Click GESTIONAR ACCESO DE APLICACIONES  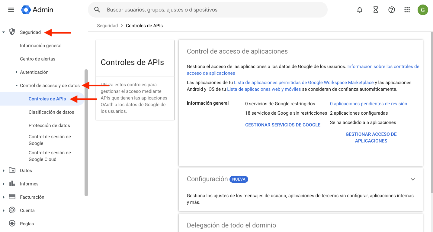point(371,137)
